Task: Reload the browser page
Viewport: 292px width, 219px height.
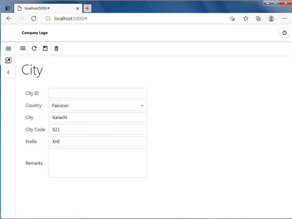Action: click(x=34, y=18)
